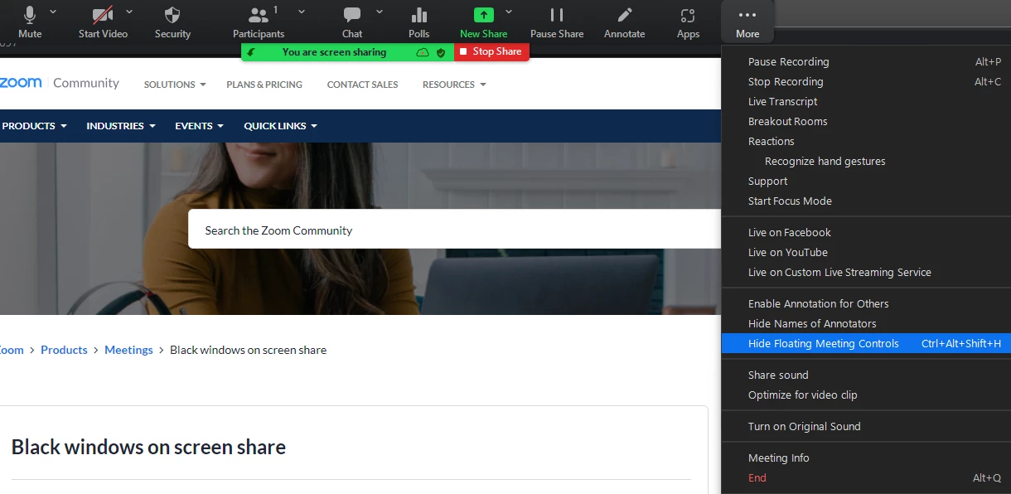Click the Black windows on screen share heading
The image size is (1011, 494).
click(148, 448)
